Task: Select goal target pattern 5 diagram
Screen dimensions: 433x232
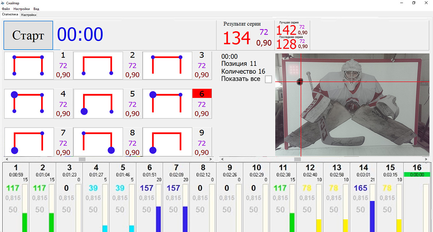Action: pyautogui.click(x=98, y=104)
